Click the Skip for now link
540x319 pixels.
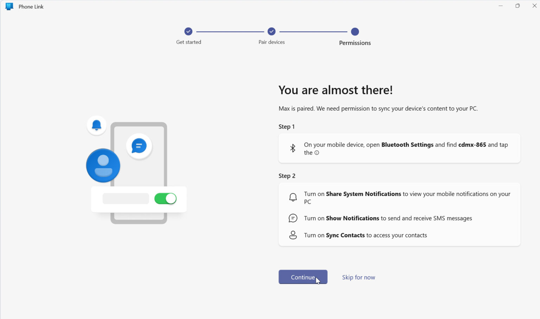(359, 277)
